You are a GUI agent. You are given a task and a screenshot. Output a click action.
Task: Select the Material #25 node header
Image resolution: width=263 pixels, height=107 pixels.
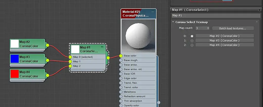138,14
